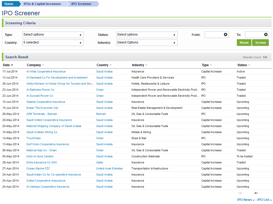
Task: Open the Status dropdown
Action: (147, 35)
